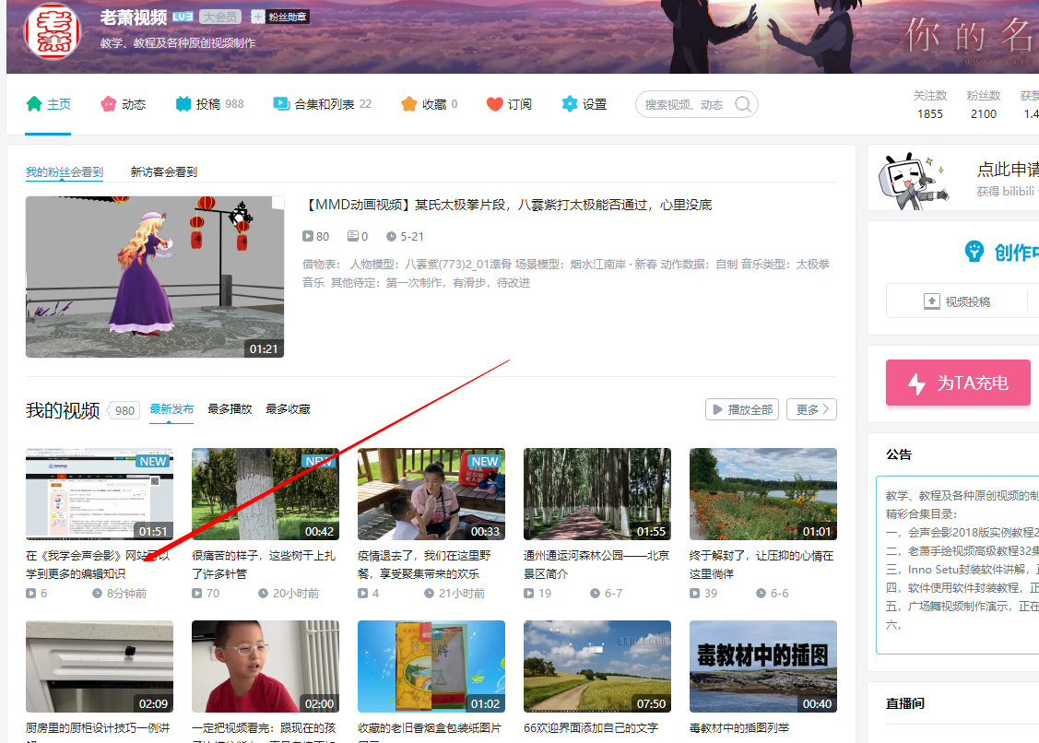Open the 02:00 boy with glasses thumbnail
Screen dimensions: 1039x743
point(266,666)
